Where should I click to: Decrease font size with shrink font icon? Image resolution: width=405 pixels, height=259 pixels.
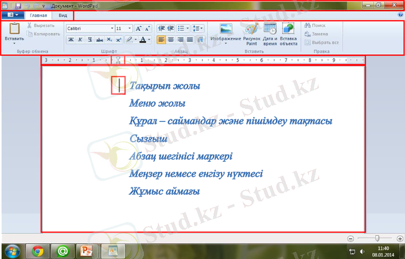[147, 28]
